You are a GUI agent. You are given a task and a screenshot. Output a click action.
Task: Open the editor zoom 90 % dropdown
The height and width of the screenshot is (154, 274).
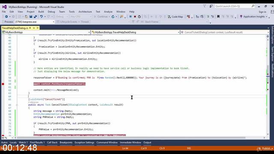[x=12, y=138]
